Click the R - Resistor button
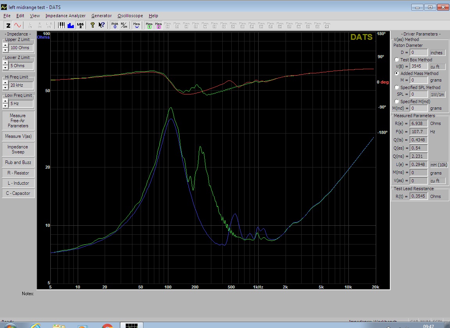The height and width of the screenshot is (328, 450). click(18, 173)
